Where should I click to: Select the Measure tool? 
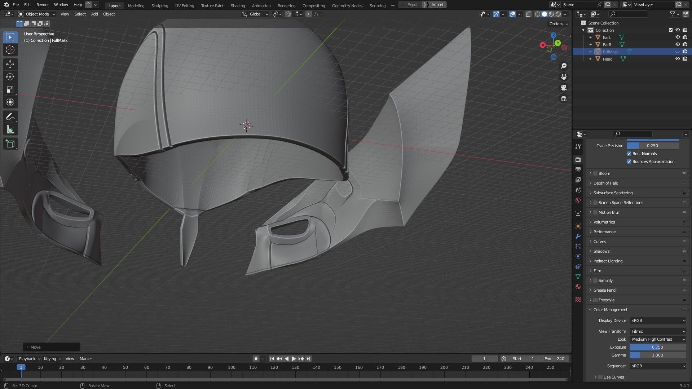[10, 129]
